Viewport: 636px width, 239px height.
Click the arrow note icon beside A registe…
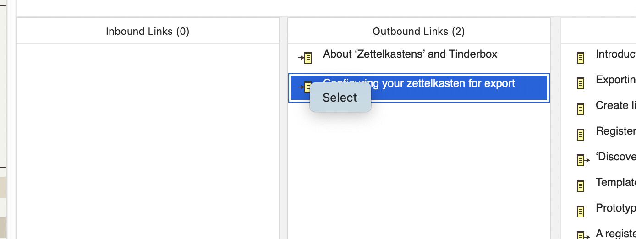583,235
